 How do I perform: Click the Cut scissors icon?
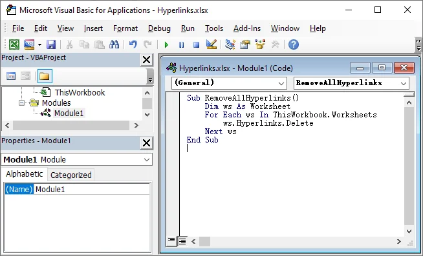(x=69, y=44)
